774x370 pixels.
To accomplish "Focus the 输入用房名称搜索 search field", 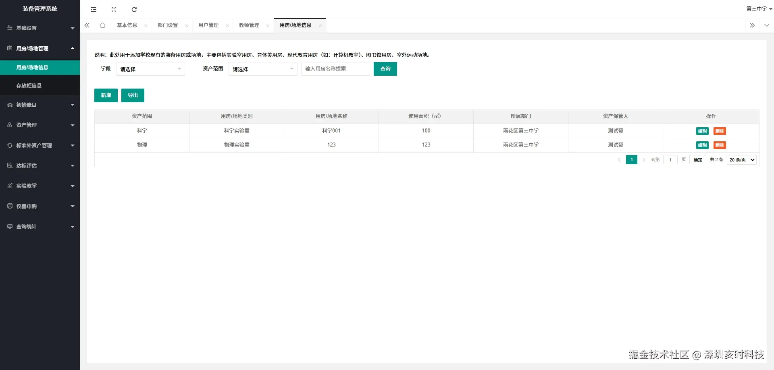I will coord(335,69).
